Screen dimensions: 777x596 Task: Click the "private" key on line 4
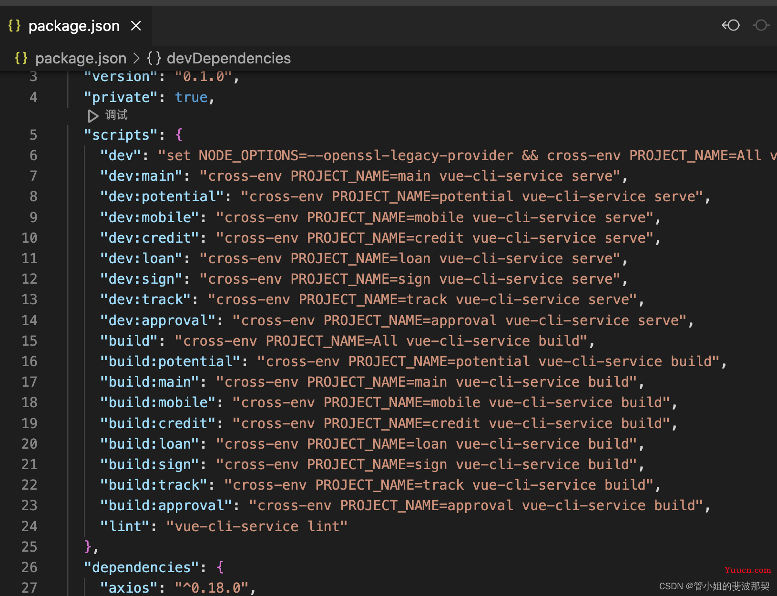pyautogui.click(x=121, y=97)
